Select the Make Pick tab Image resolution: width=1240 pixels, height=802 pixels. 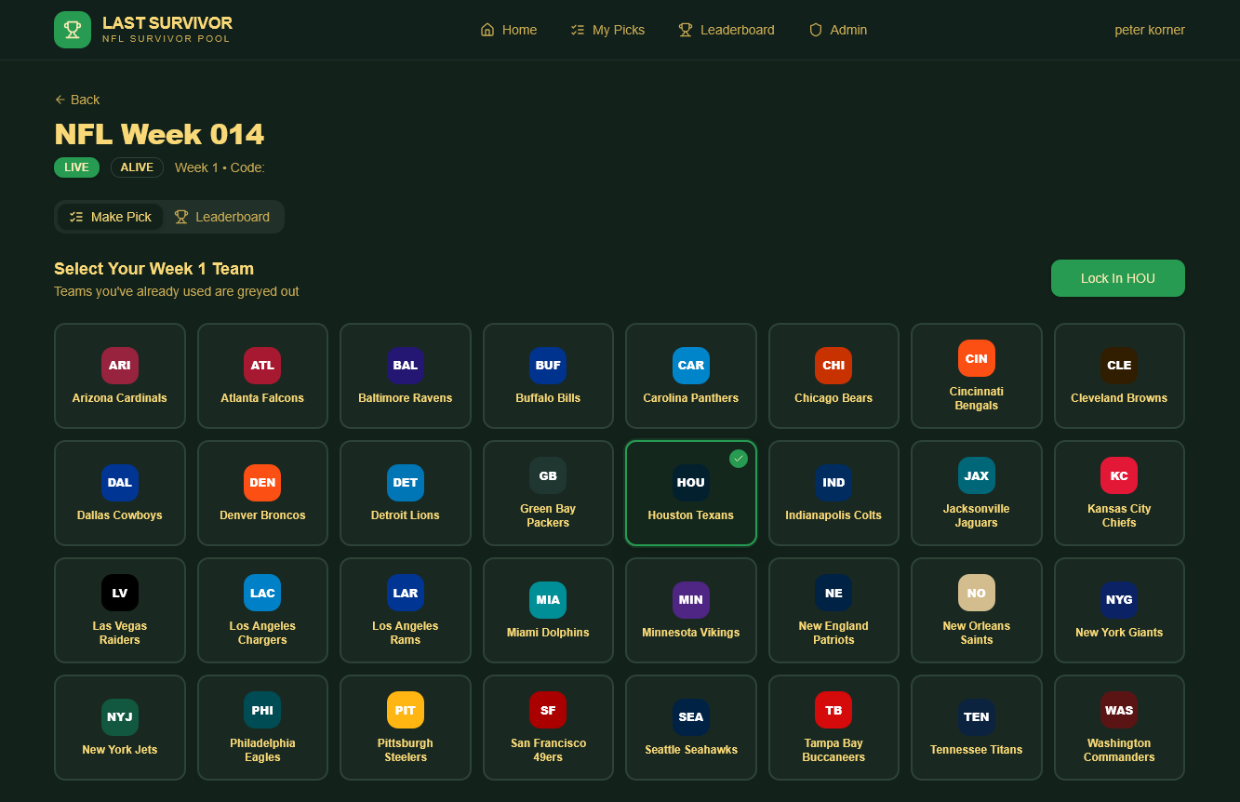(111, 217)
